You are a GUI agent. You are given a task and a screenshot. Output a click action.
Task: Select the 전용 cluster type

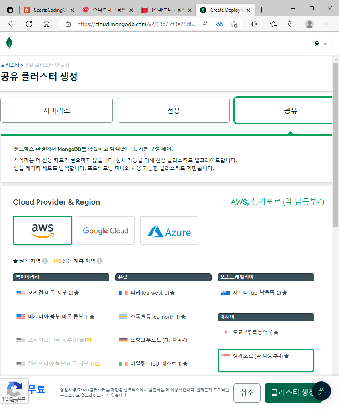(174, 110)
